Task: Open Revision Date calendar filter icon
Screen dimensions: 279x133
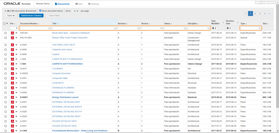Action: pyautogui.click(x=229, y=28)
